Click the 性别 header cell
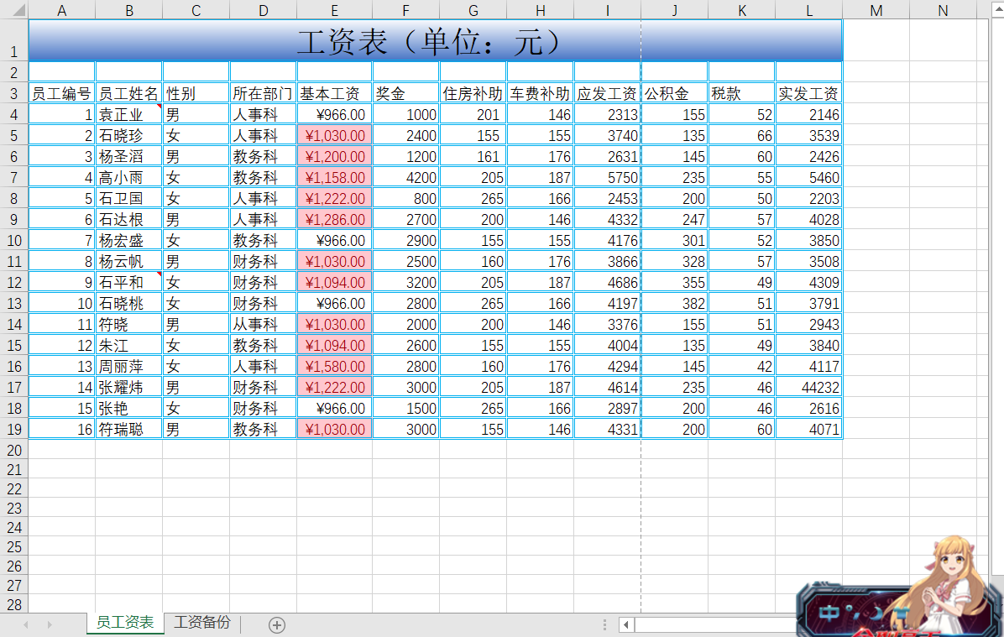This screenshot has width=1004, height=637. point(196,93)
